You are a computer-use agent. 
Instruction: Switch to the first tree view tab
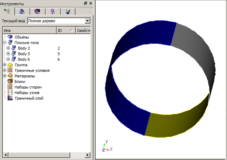[x=7, y=11]
